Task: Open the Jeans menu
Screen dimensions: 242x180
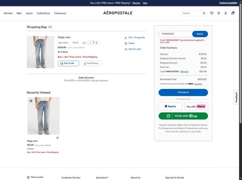Action: [x=29, y=13]
